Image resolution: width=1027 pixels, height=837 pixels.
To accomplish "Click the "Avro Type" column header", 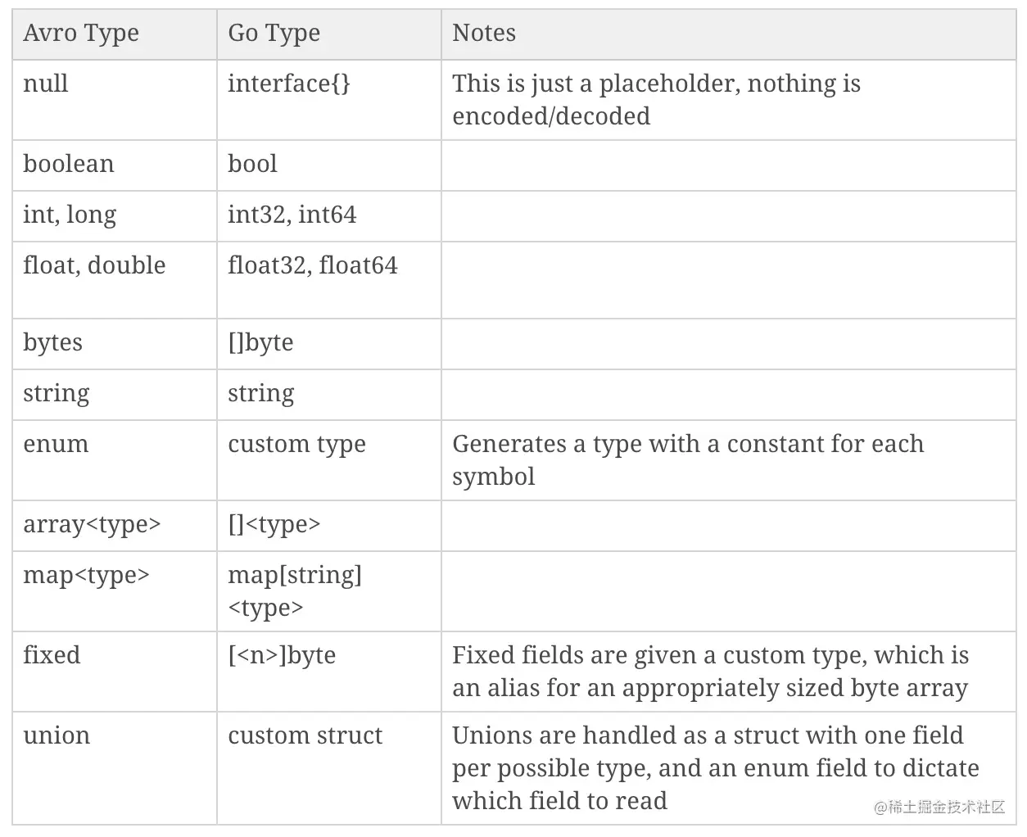I will tap(81, 34).
